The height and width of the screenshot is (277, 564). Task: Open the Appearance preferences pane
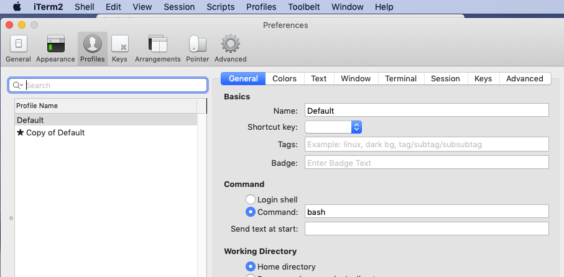coord(55,48)
